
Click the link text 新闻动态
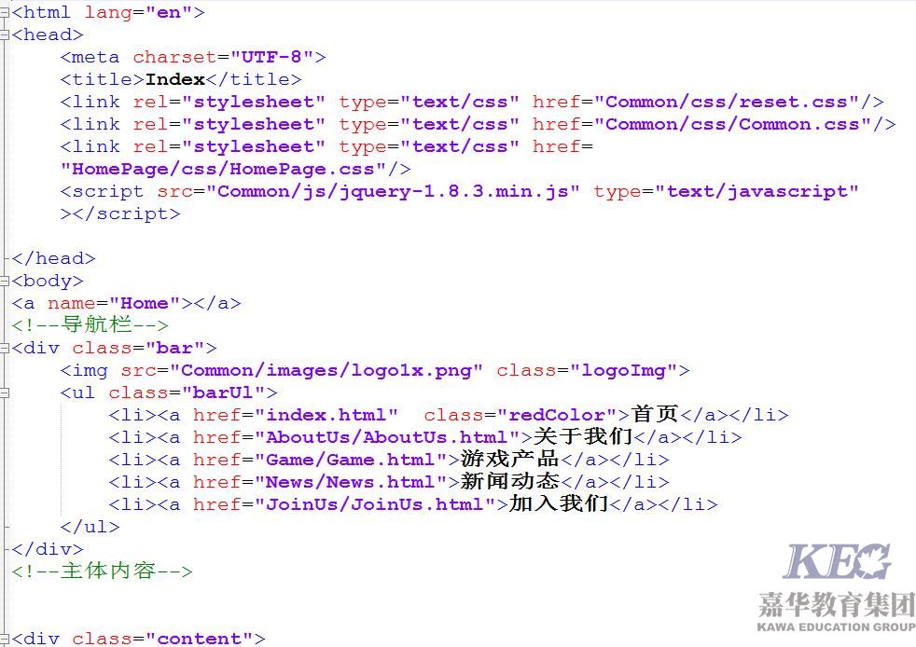click(510, 481)
